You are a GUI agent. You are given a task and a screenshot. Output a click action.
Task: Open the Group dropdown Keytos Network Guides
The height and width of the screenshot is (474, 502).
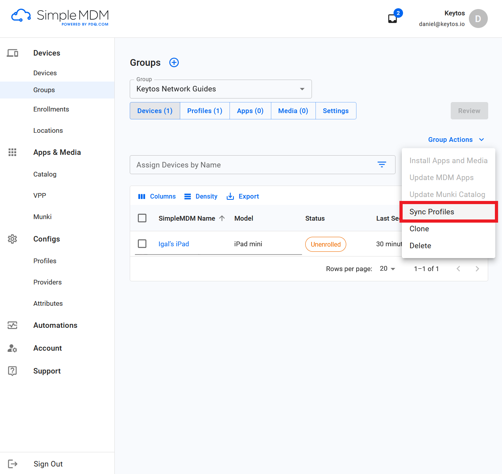221,89
